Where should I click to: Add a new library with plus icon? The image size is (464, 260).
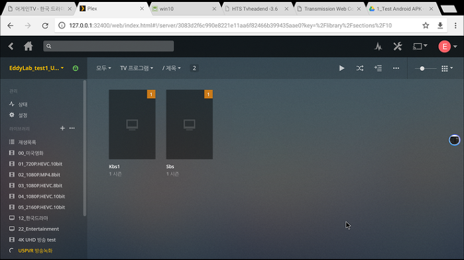point(62,128)
